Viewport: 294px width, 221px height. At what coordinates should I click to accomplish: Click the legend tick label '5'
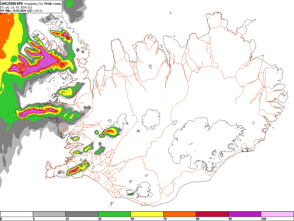(34, 219)
